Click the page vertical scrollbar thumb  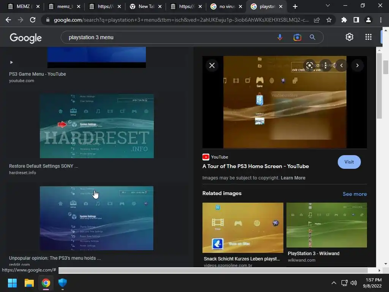[386, 67]
